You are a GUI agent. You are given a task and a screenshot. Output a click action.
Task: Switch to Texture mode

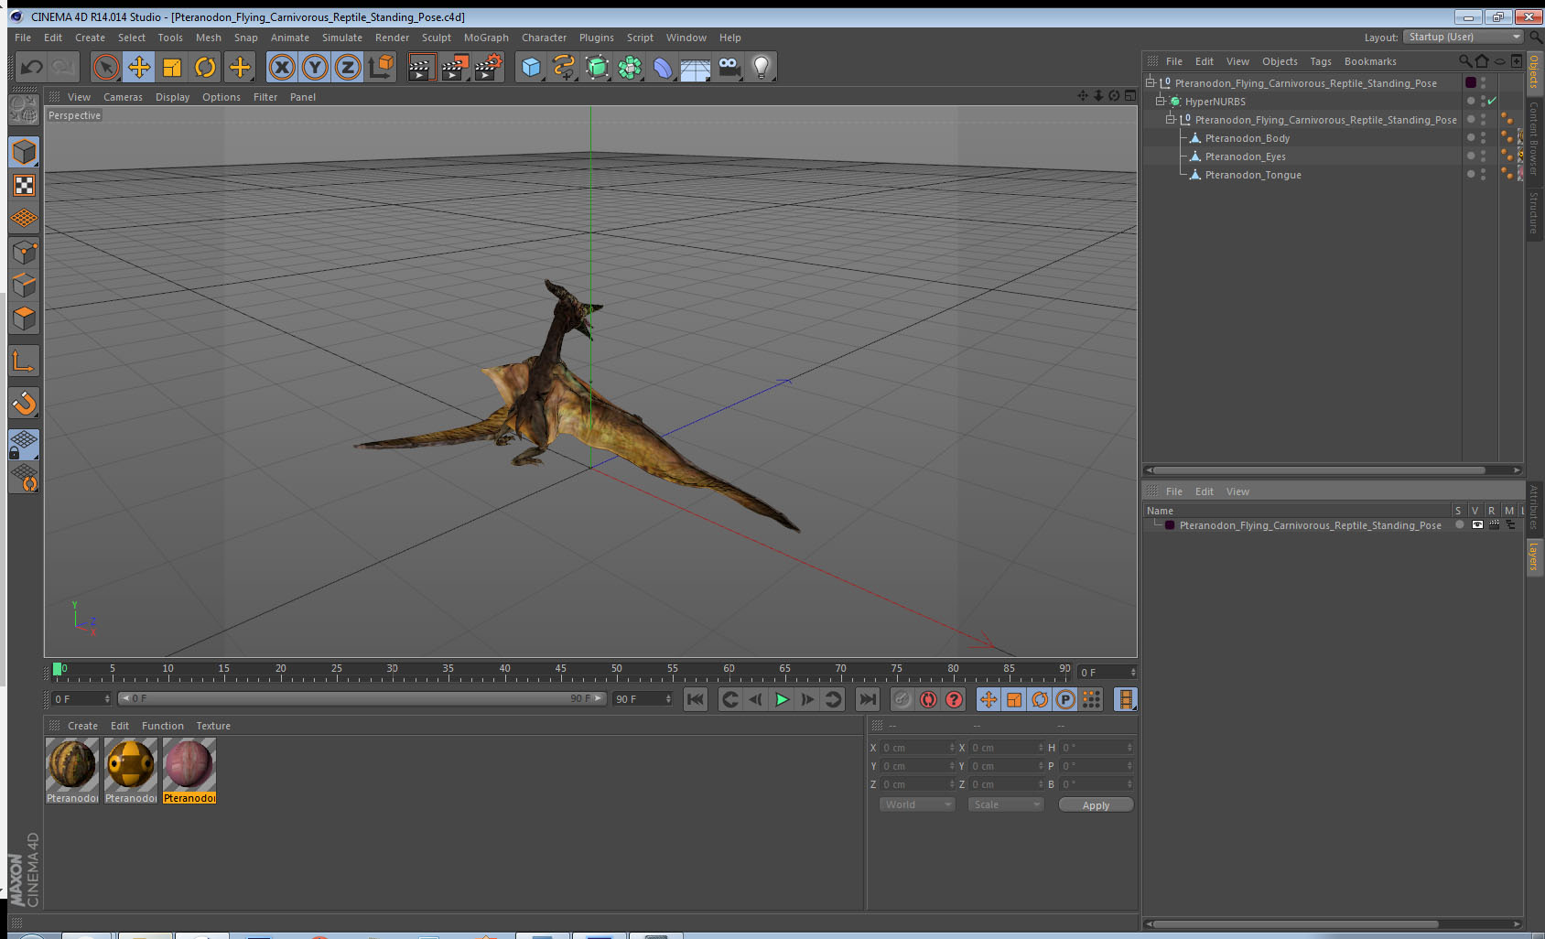coord(24,186)
